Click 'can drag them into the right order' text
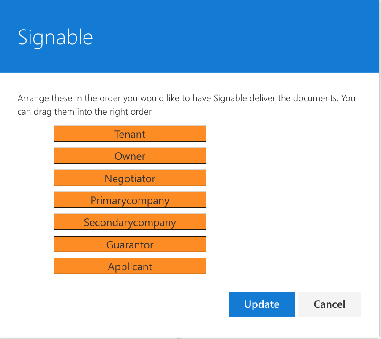Image resolution: width=381 pixels, height=339 pixels. point(85,112)
